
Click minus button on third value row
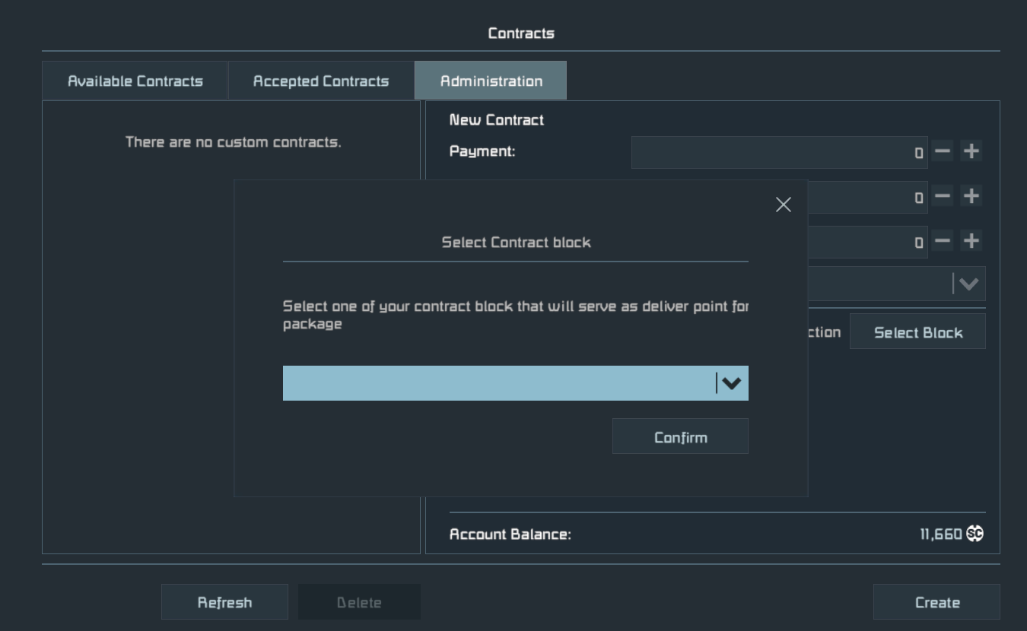pyautogui.click(x=943, y=241)
